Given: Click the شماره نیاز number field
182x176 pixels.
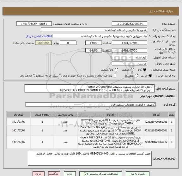Looking at the screenshot, I should (130, 24).
